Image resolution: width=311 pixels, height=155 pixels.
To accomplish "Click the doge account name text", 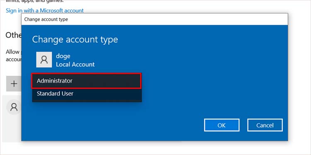I will pyautogui.click(x=63, y=56).
